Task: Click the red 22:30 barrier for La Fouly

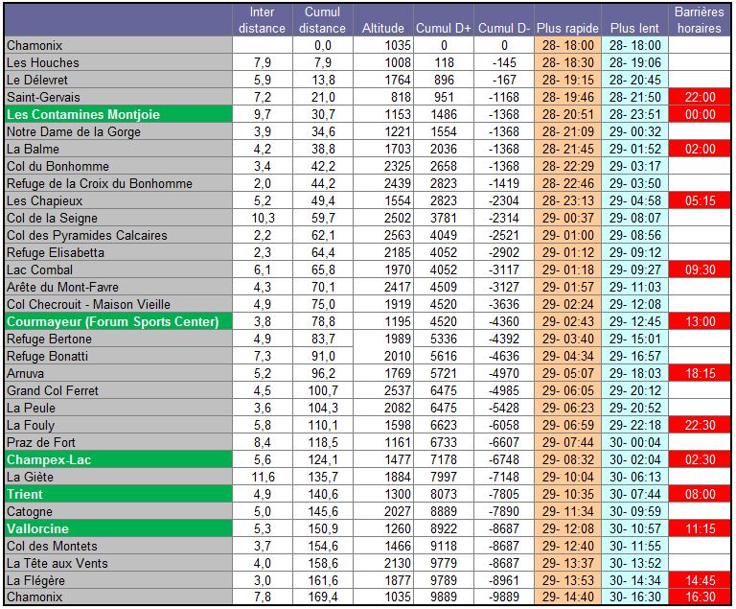Action: click(700, 426)
